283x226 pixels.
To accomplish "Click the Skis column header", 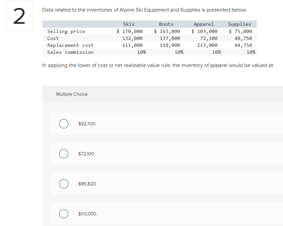I will click(x=128, y=24).
